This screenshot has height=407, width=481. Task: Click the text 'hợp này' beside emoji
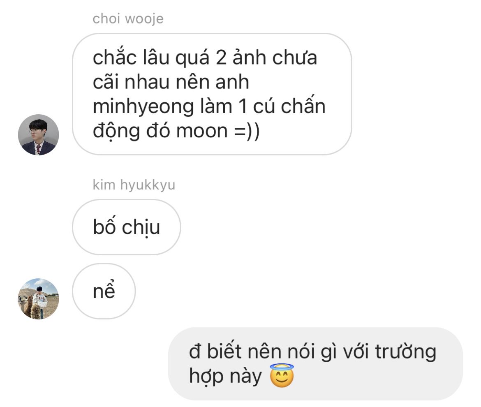[225, 376]
